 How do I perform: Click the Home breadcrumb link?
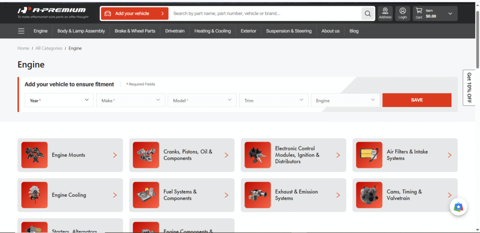click(x=23, y=48)
